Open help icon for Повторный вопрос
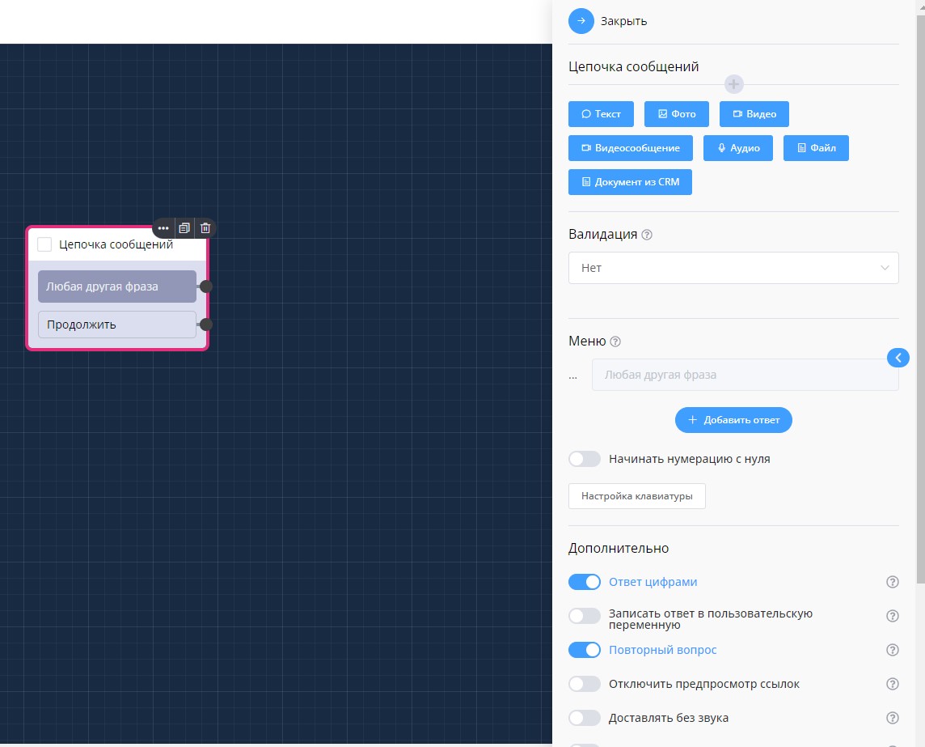The height and width of the screenshot is (747, 925). point(893,650)
